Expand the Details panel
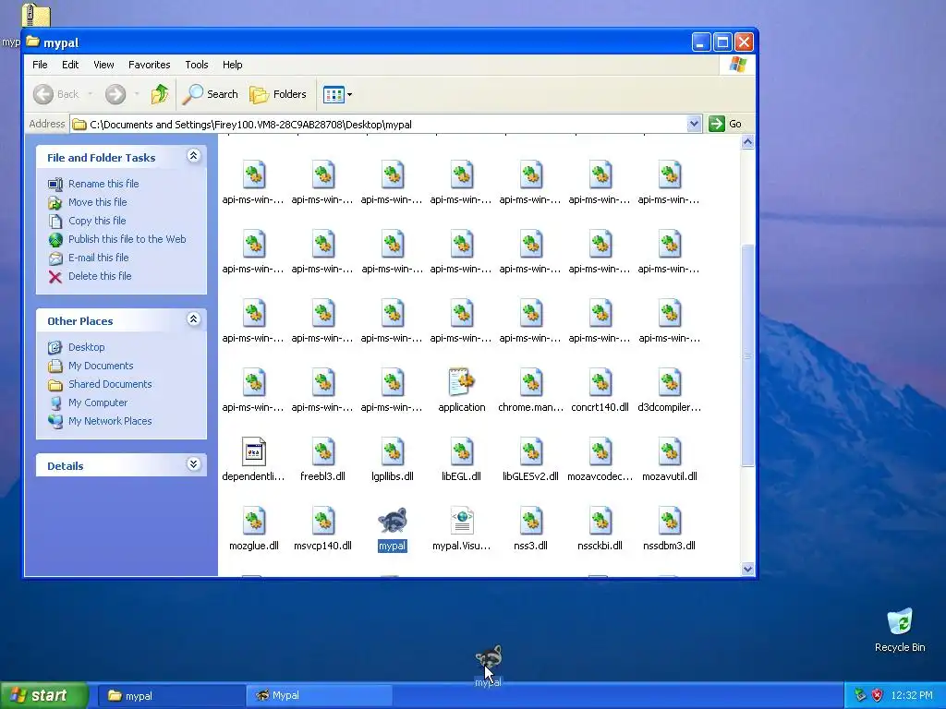The width and height of the screenshot is (946, 709). click(x=194, y=464)
